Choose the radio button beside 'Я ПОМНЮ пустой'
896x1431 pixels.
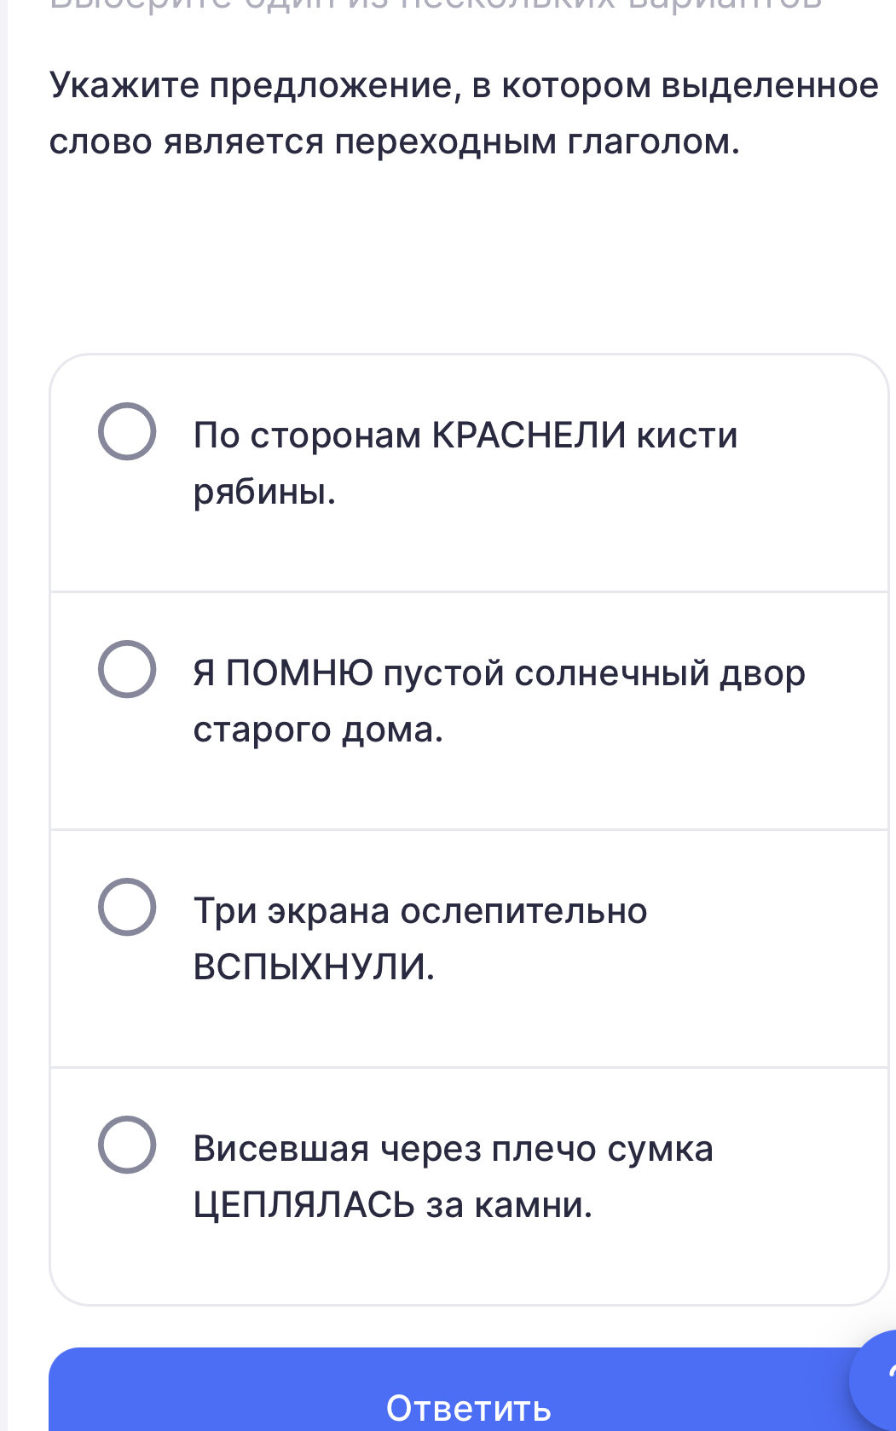127,669
